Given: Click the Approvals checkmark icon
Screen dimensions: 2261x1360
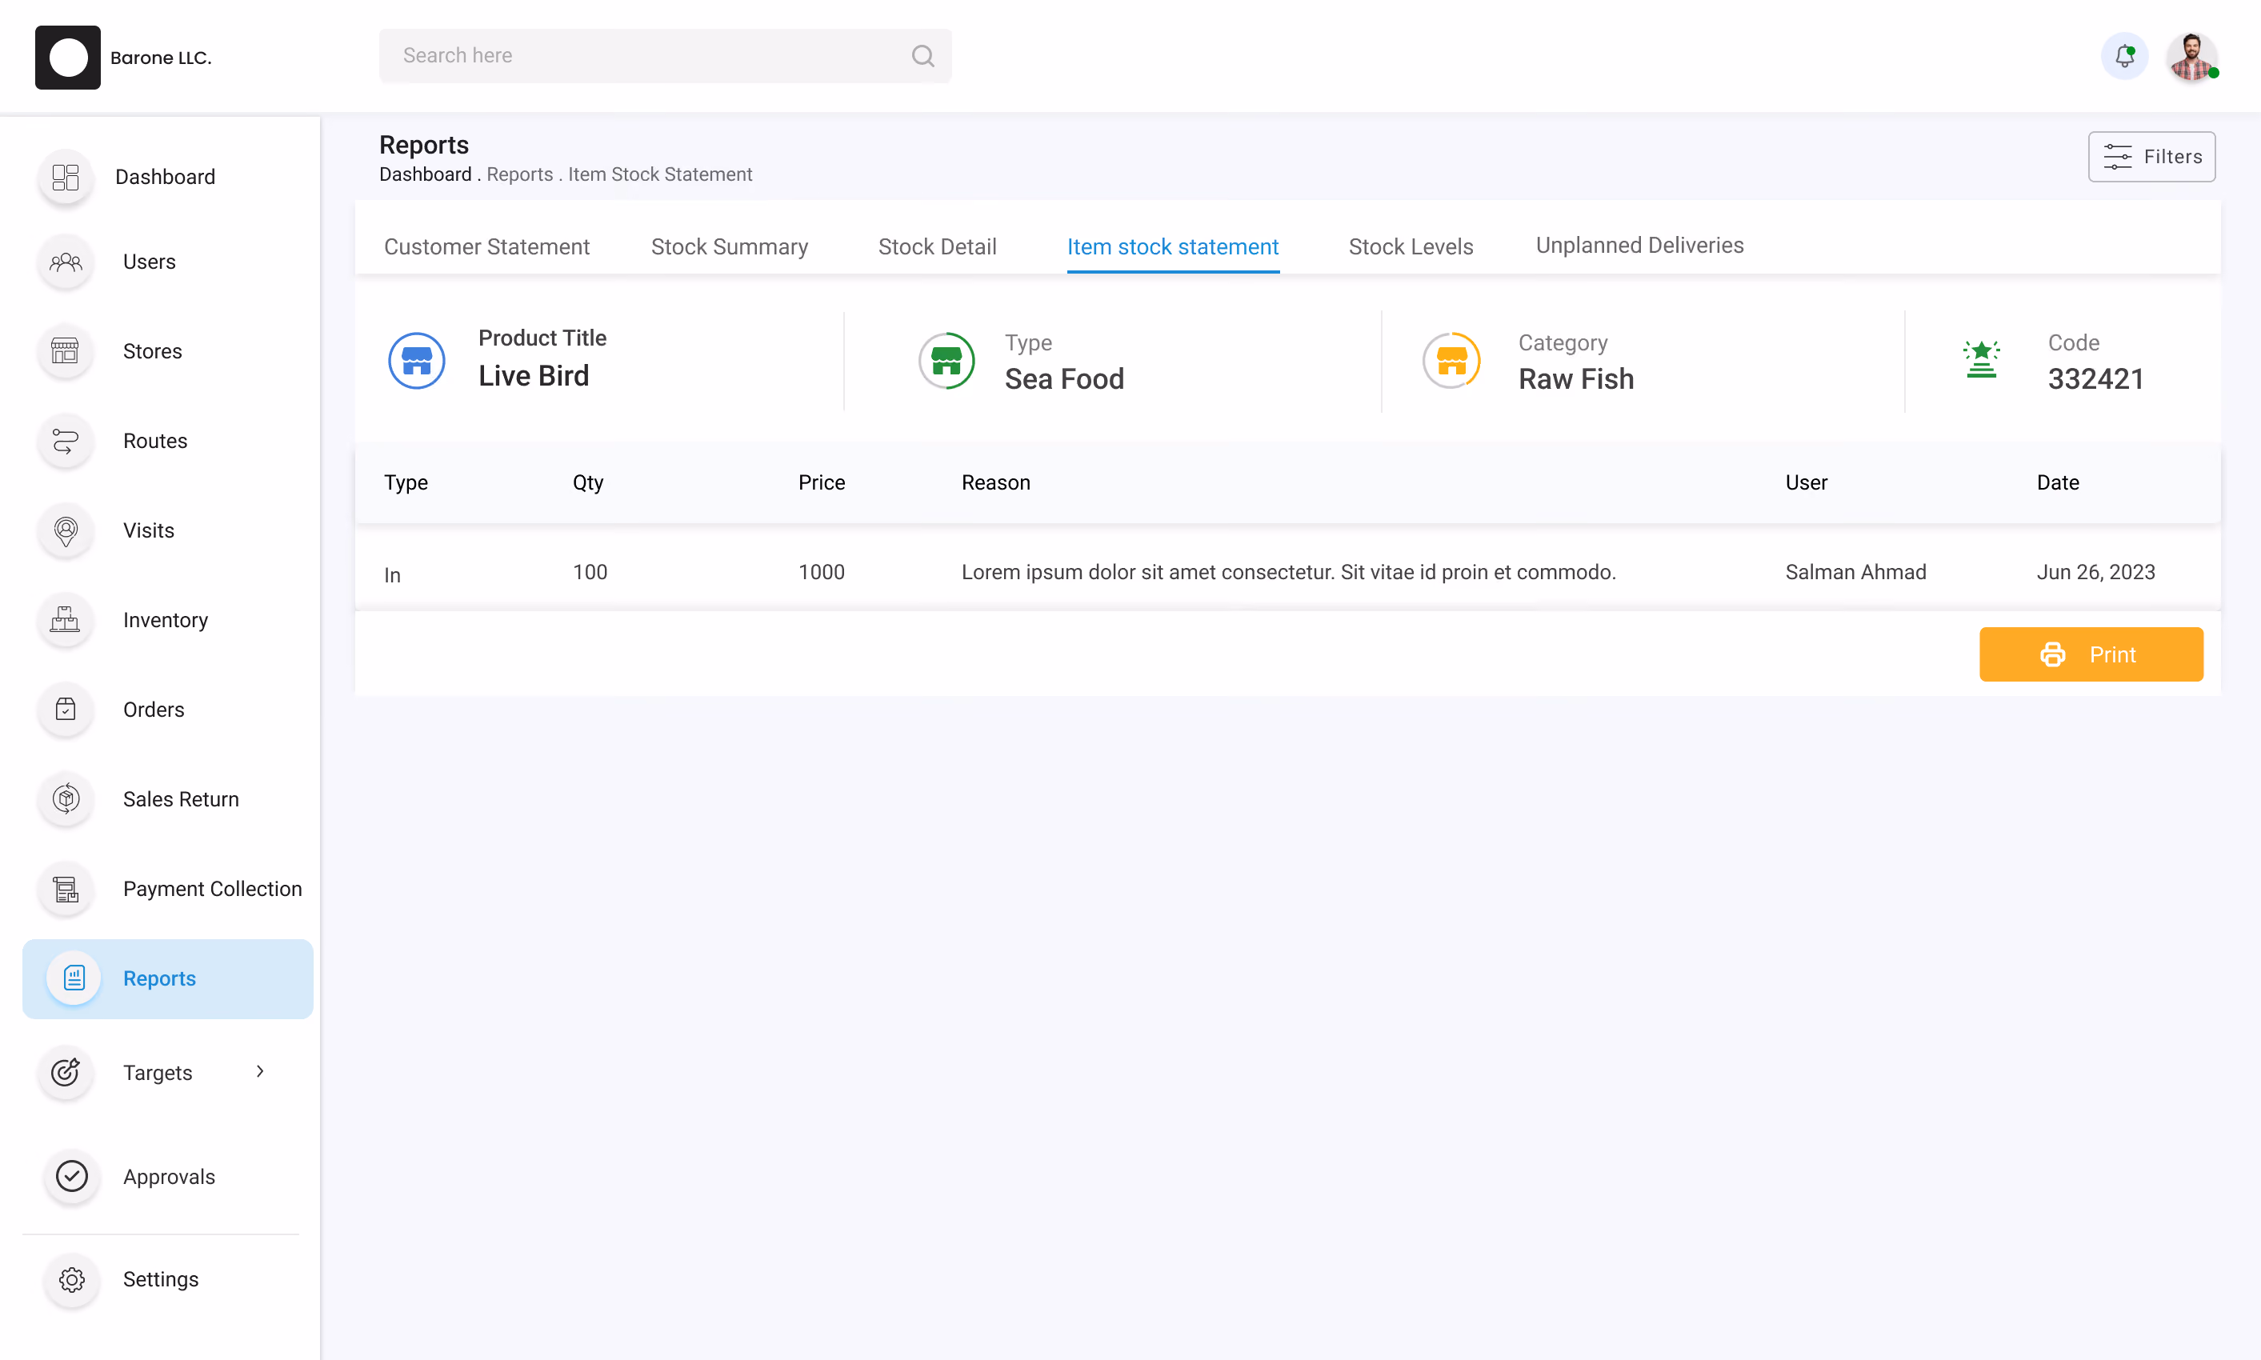Looking at the screenshot, I should click(x=71, y=1176).
